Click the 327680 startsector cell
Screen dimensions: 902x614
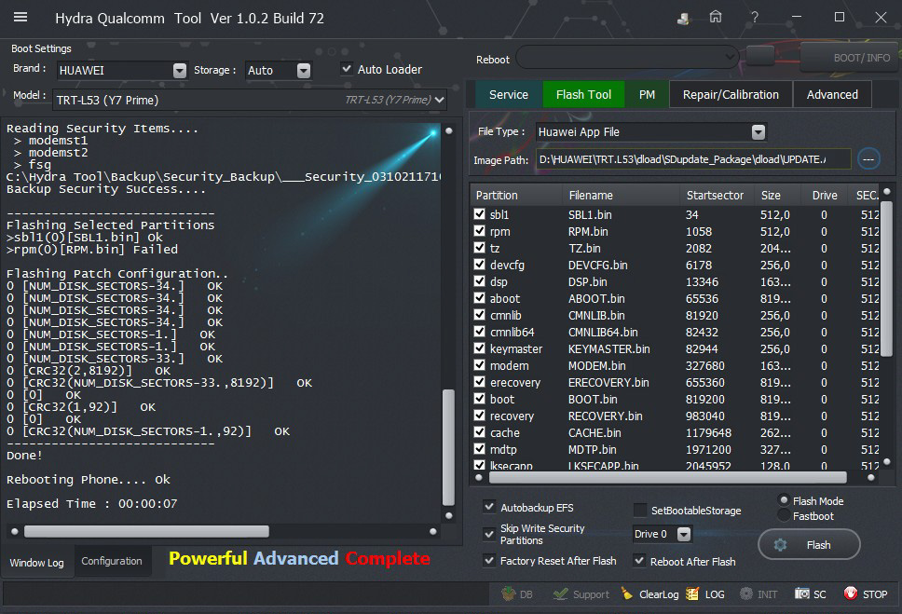pos(705,365)
